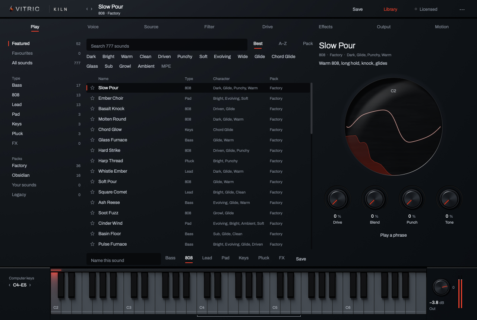The height and width of the screenshot is (320, 477).
Task: Star the Molten Round preset
Action: pos(92,119)
